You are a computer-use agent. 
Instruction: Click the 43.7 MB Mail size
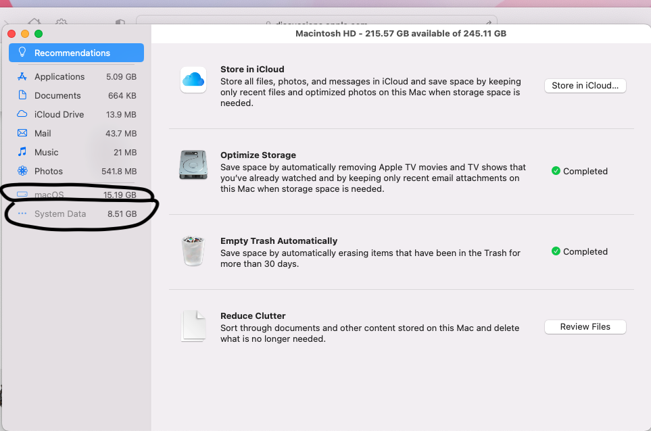pos(121,134)
